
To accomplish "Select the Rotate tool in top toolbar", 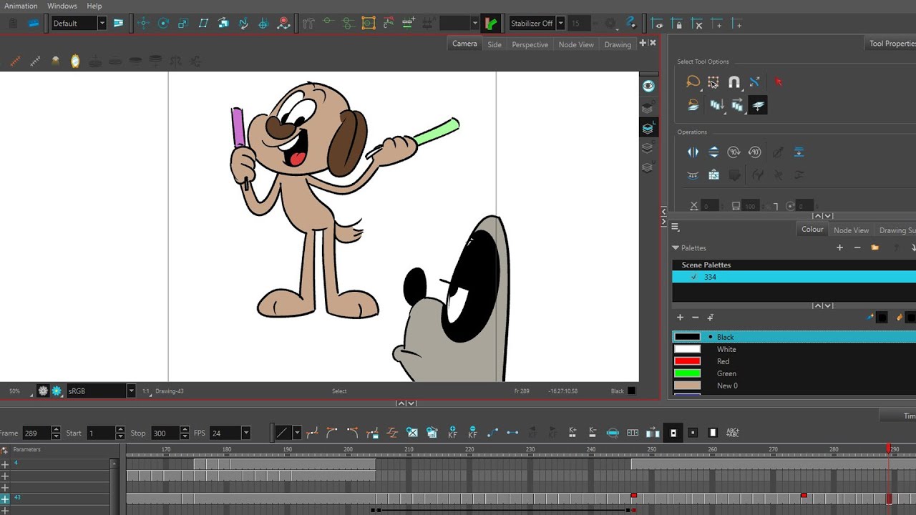I will (163, 23).
